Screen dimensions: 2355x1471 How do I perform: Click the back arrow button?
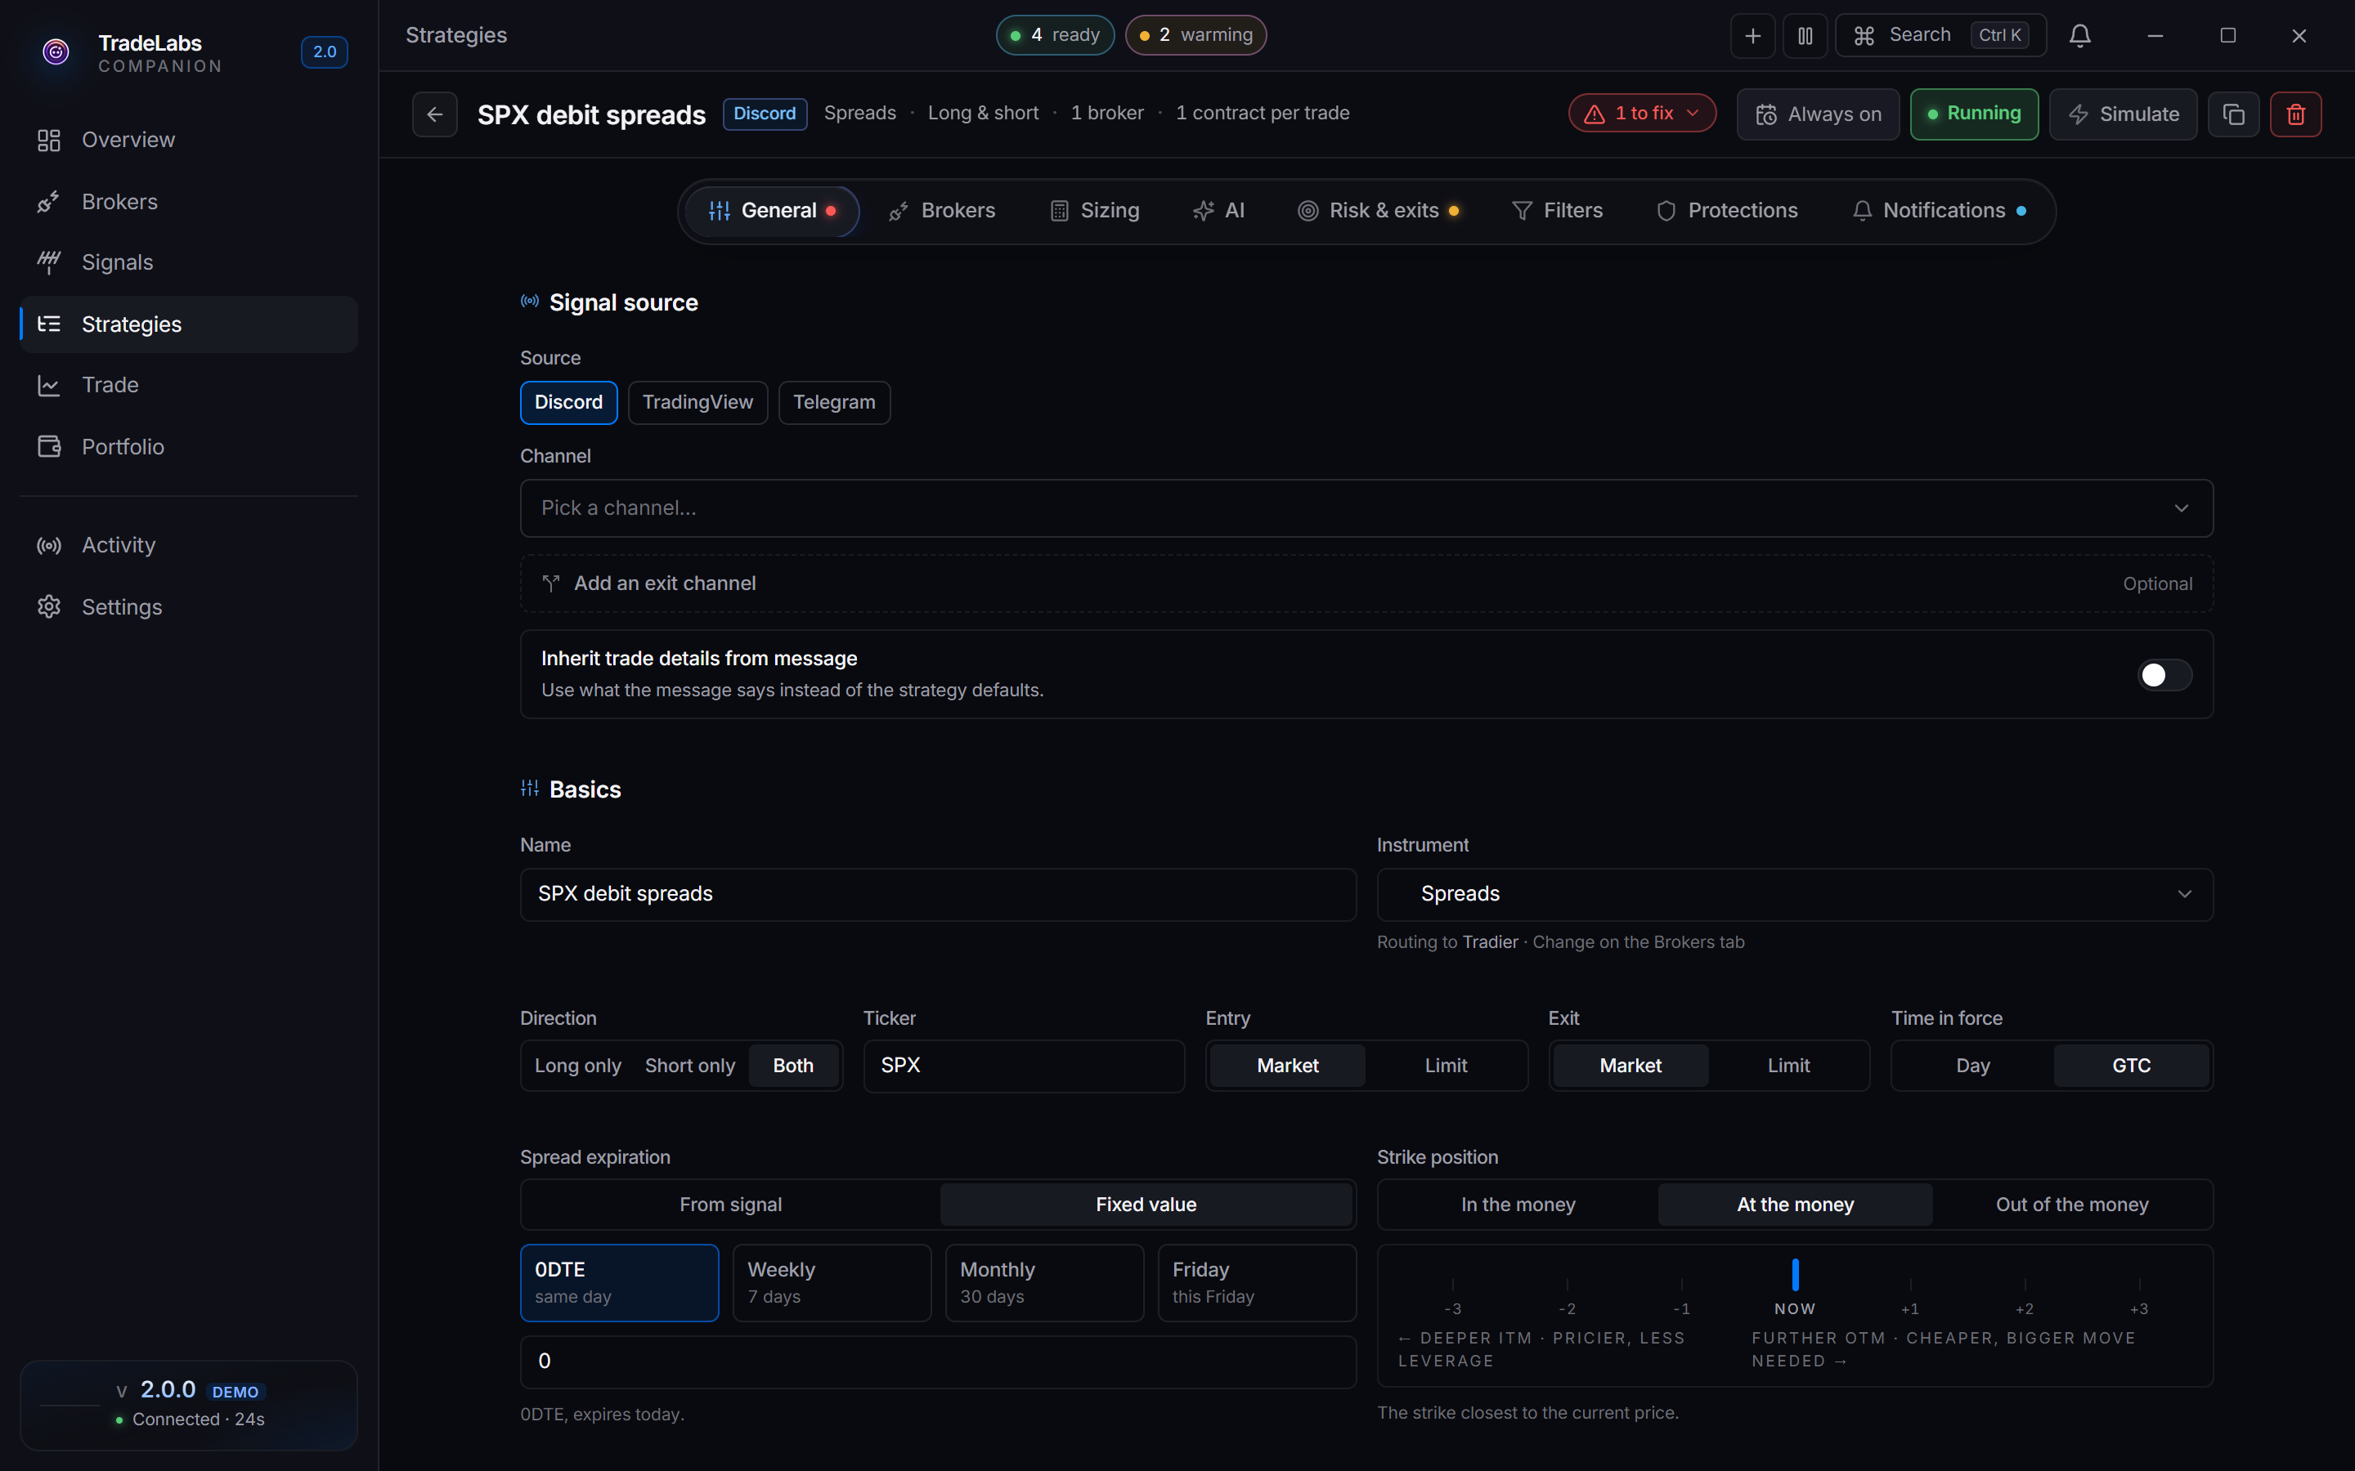coord(434,114)
